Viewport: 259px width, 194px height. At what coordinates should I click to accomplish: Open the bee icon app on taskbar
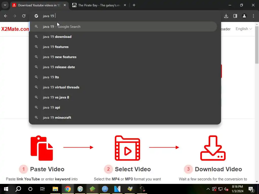pyautogui.click(x=130, y=189)
